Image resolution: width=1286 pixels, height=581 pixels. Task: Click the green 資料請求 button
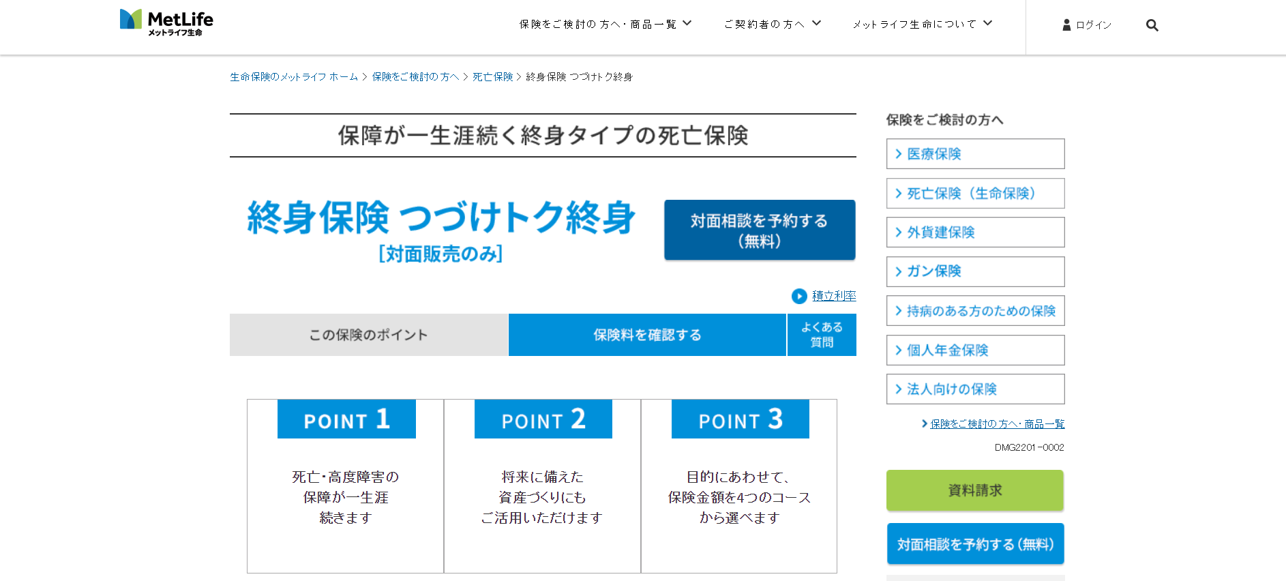975,490
